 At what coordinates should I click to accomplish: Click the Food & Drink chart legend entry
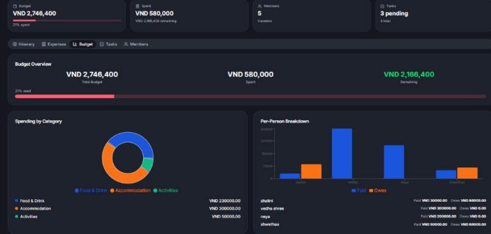pos(91,191)
